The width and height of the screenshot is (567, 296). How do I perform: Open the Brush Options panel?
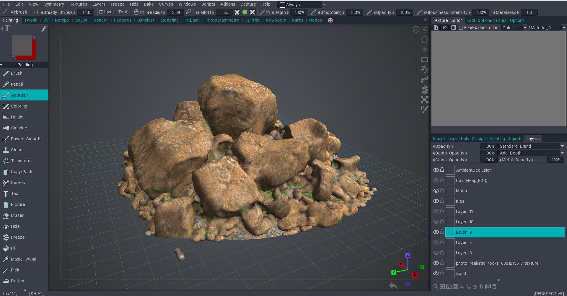coord(510,20)
